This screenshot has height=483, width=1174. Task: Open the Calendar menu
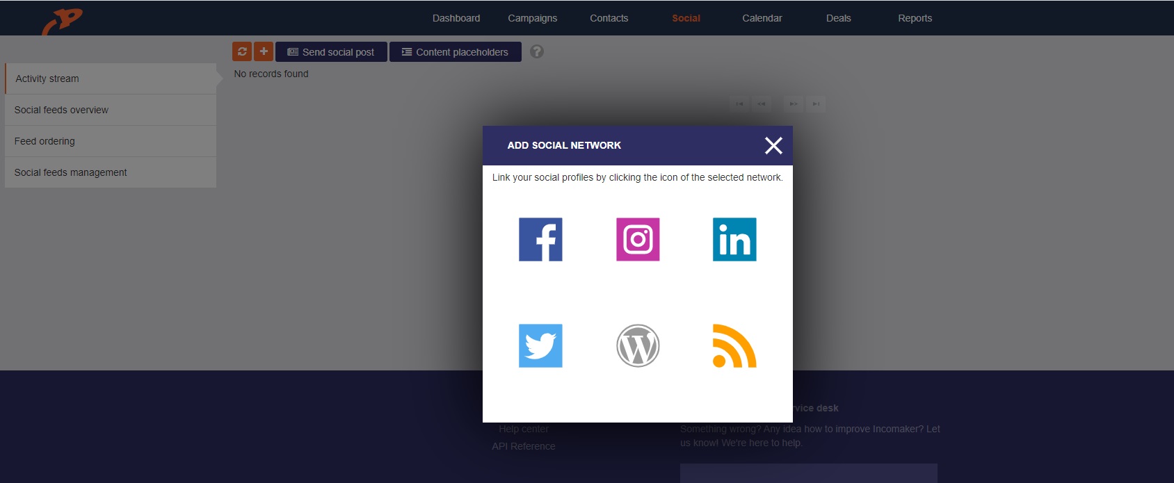[762, 18]
